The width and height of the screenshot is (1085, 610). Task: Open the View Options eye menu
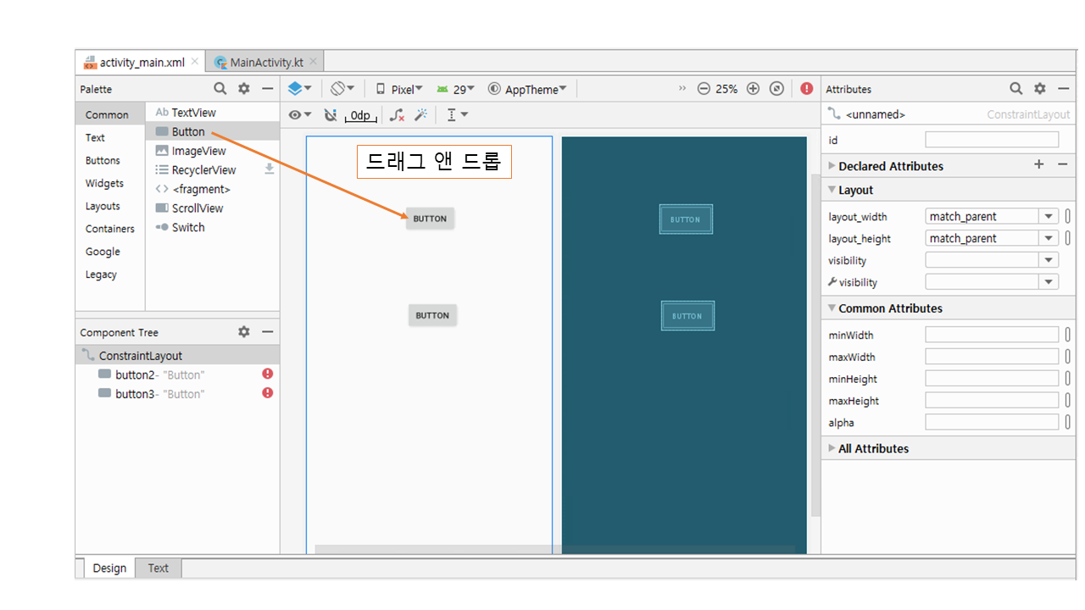point(299,115)
